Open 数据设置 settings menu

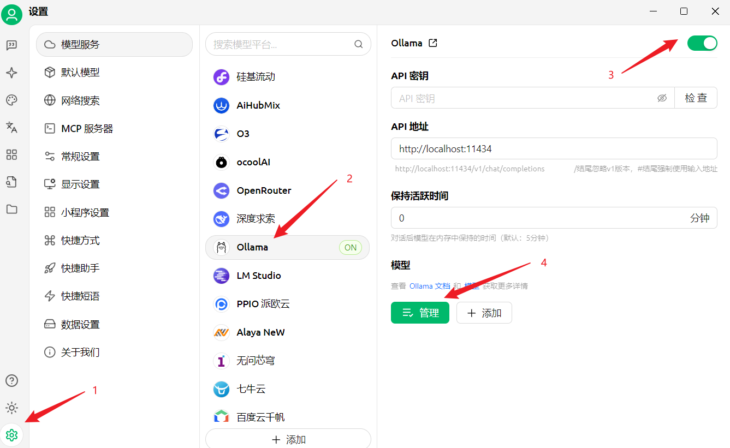click(115, 325)
